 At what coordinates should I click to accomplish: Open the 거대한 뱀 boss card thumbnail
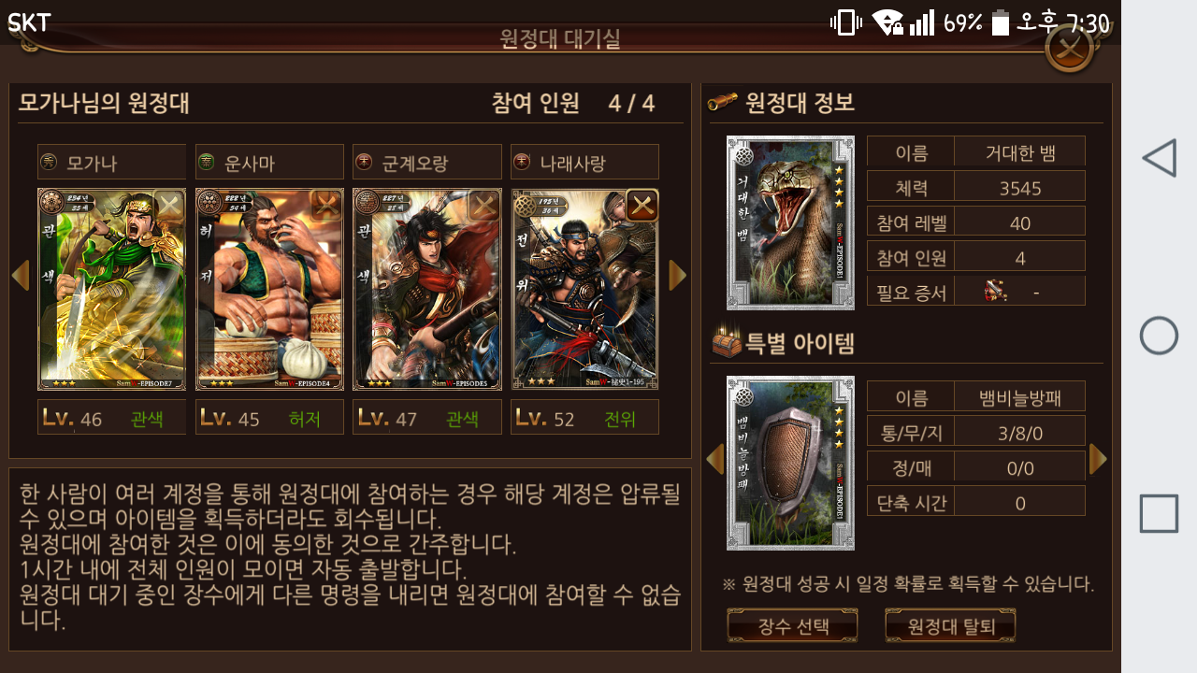click(x=790, y=222)
